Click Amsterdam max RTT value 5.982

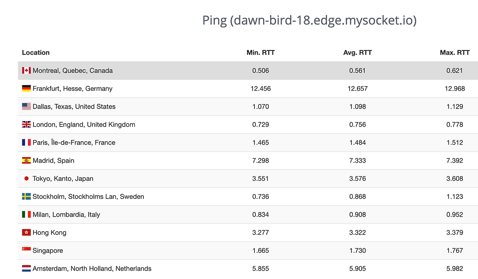point(455,269)
